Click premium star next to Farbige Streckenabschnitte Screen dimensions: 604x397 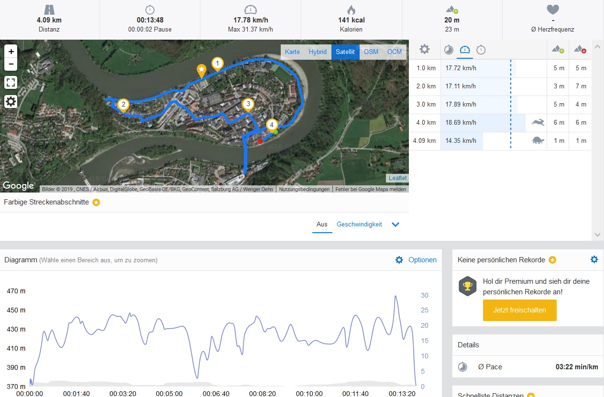[96, 203]
